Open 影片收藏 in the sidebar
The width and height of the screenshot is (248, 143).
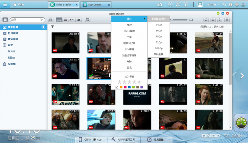coord(13,33)
